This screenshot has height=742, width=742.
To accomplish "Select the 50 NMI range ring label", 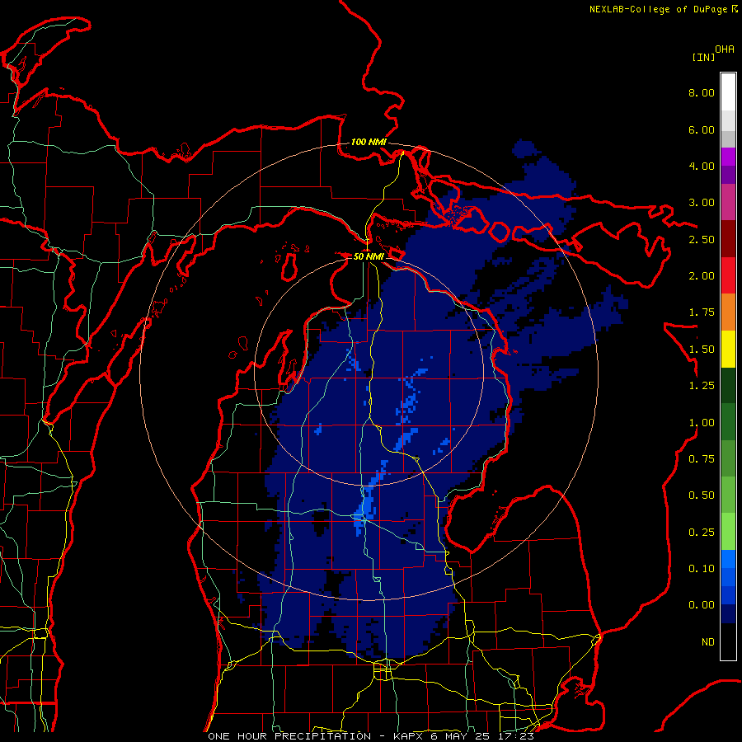I will (x=369, y=256).
